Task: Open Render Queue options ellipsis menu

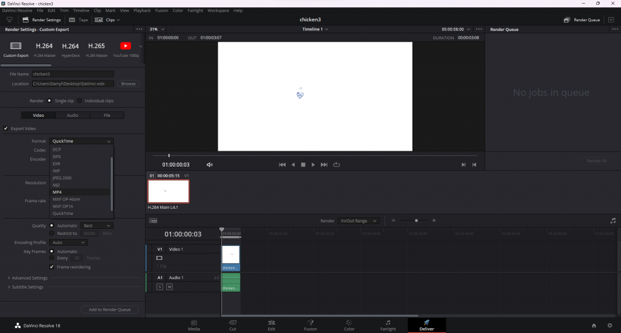Action: [x=615, y=29]
